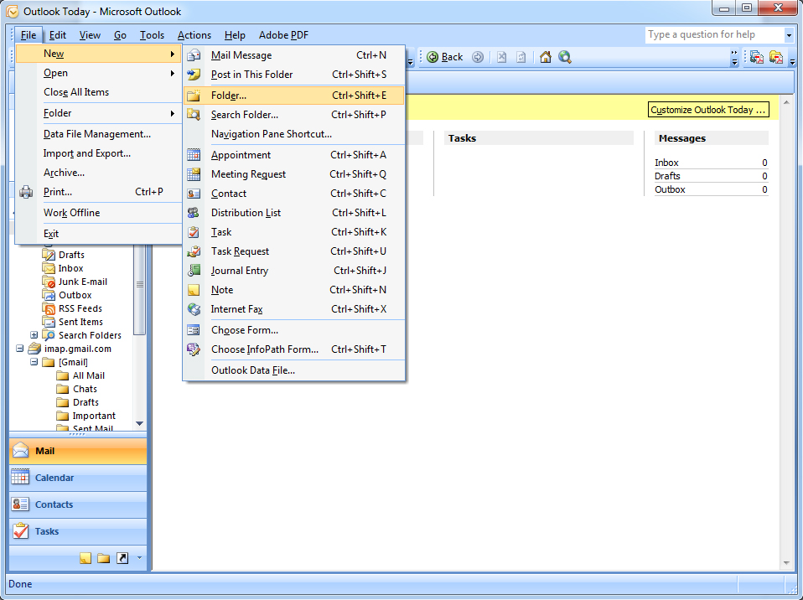The image size is (803, 600).
Task: Click the Type a question for help field
Action: click(x=714, y=35)
